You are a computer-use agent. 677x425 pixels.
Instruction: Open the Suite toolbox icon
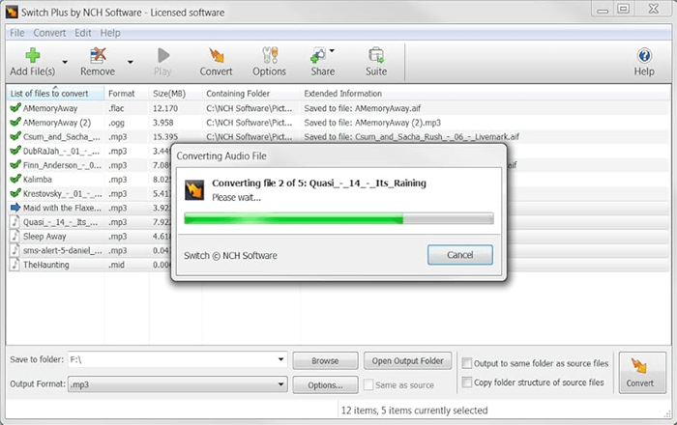(376, 55)
